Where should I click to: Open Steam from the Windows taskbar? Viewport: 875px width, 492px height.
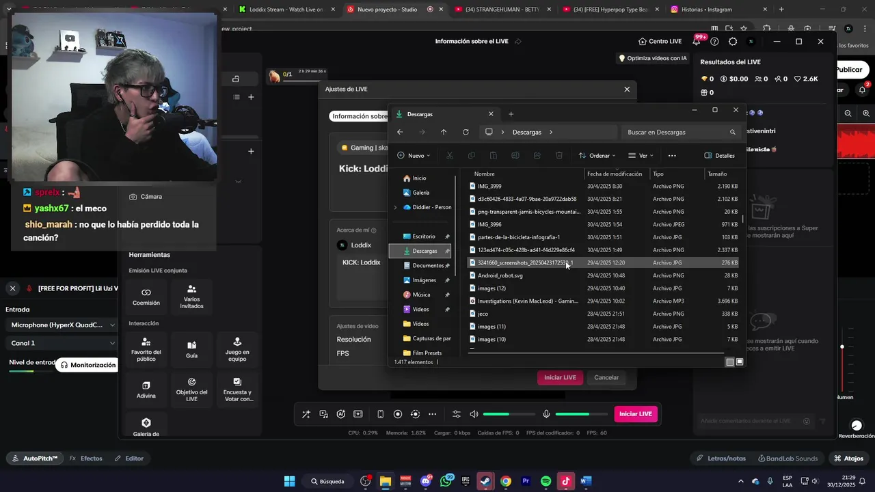pos(485,481)
